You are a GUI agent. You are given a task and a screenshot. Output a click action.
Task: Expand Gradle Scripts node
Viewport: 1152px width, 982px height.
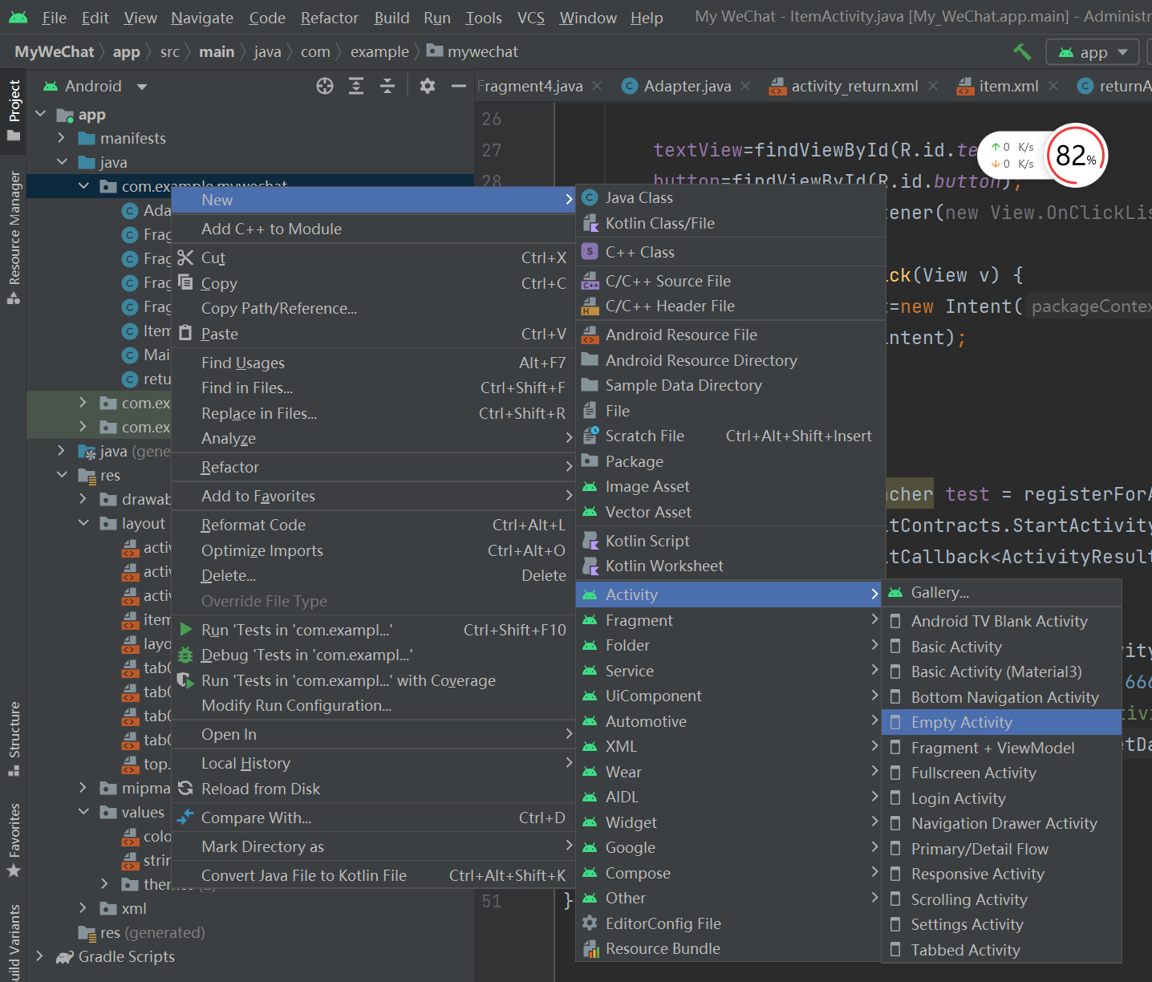[x=40, y=956]
